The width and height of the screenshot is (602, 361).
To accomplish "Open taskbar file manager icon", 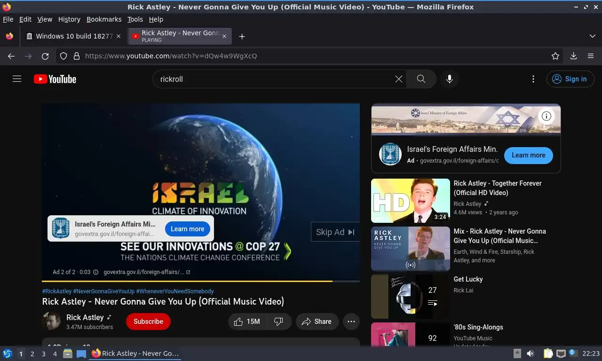I will [68, 353].
